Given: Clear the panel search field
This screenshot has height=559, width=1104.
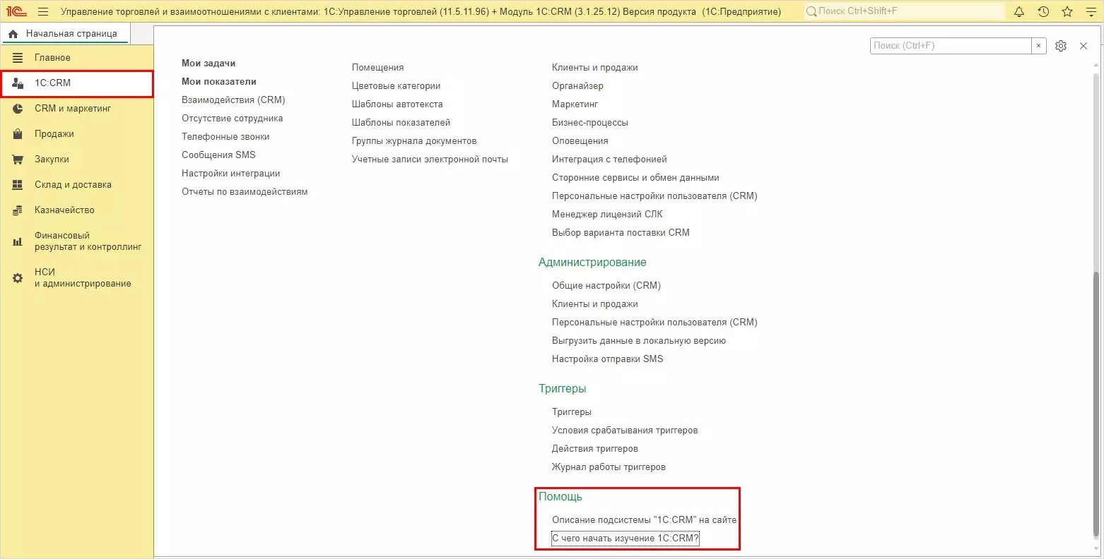Looking at the screenshot, I should pos(1038,46).
